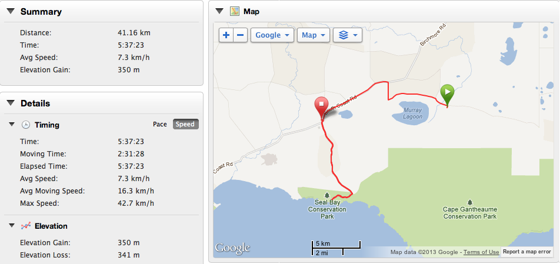
Task: Open the Map type dropdown
Action: 312,35
